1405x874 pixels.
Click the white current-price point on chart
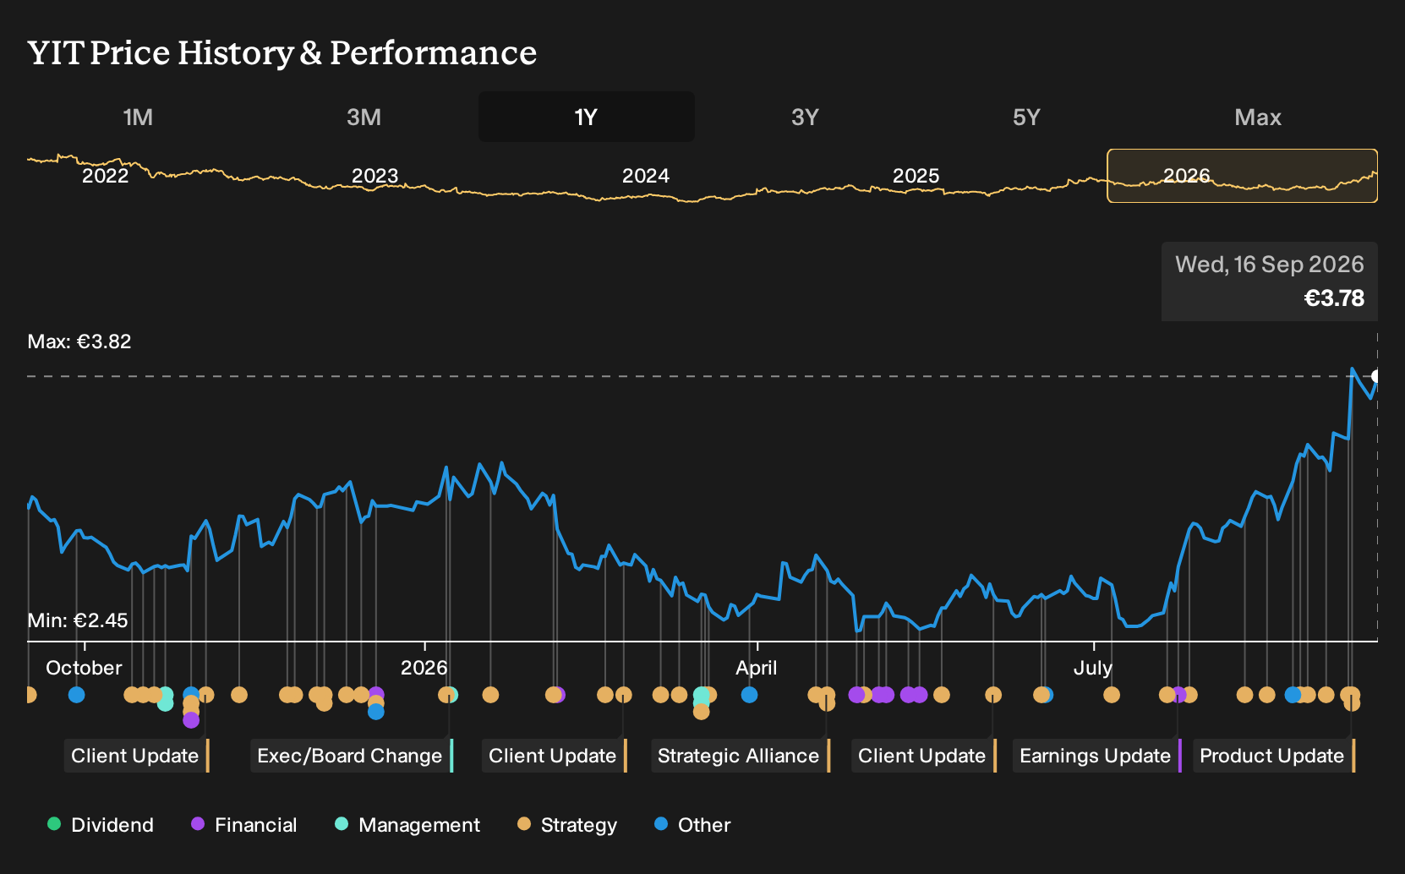click(1375, 376)
